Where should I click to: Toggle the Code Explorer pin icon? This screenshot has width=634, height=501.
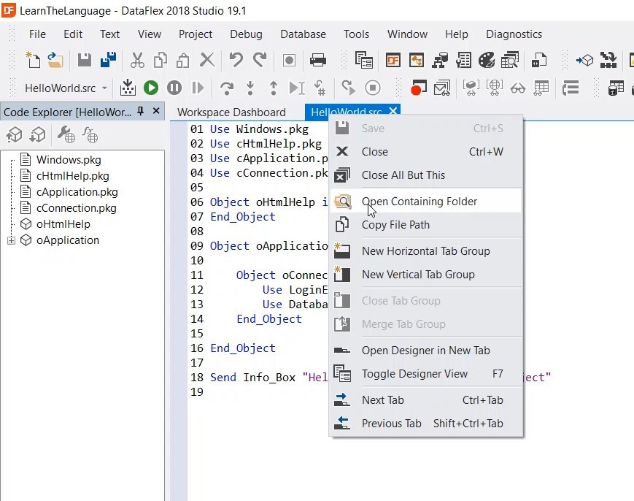pyautogui.click(x=141, y=111)
